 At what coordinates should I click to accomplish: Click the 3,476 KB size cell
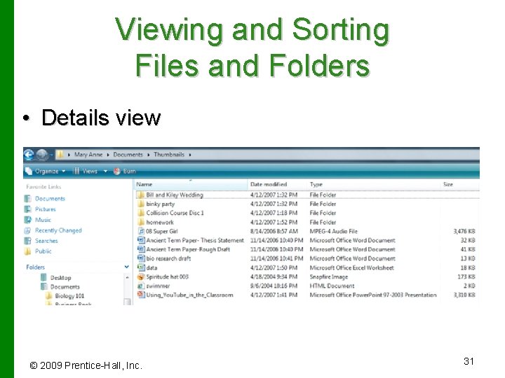464,232
